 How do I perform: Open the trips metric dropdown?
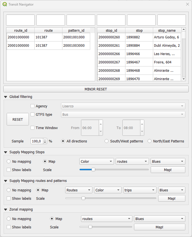pos(140,190)
